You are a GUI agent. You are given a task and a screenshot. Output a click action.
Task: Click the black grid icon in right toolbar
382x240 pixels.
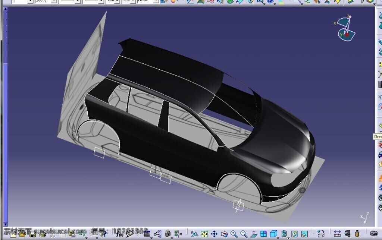[380, 85]
